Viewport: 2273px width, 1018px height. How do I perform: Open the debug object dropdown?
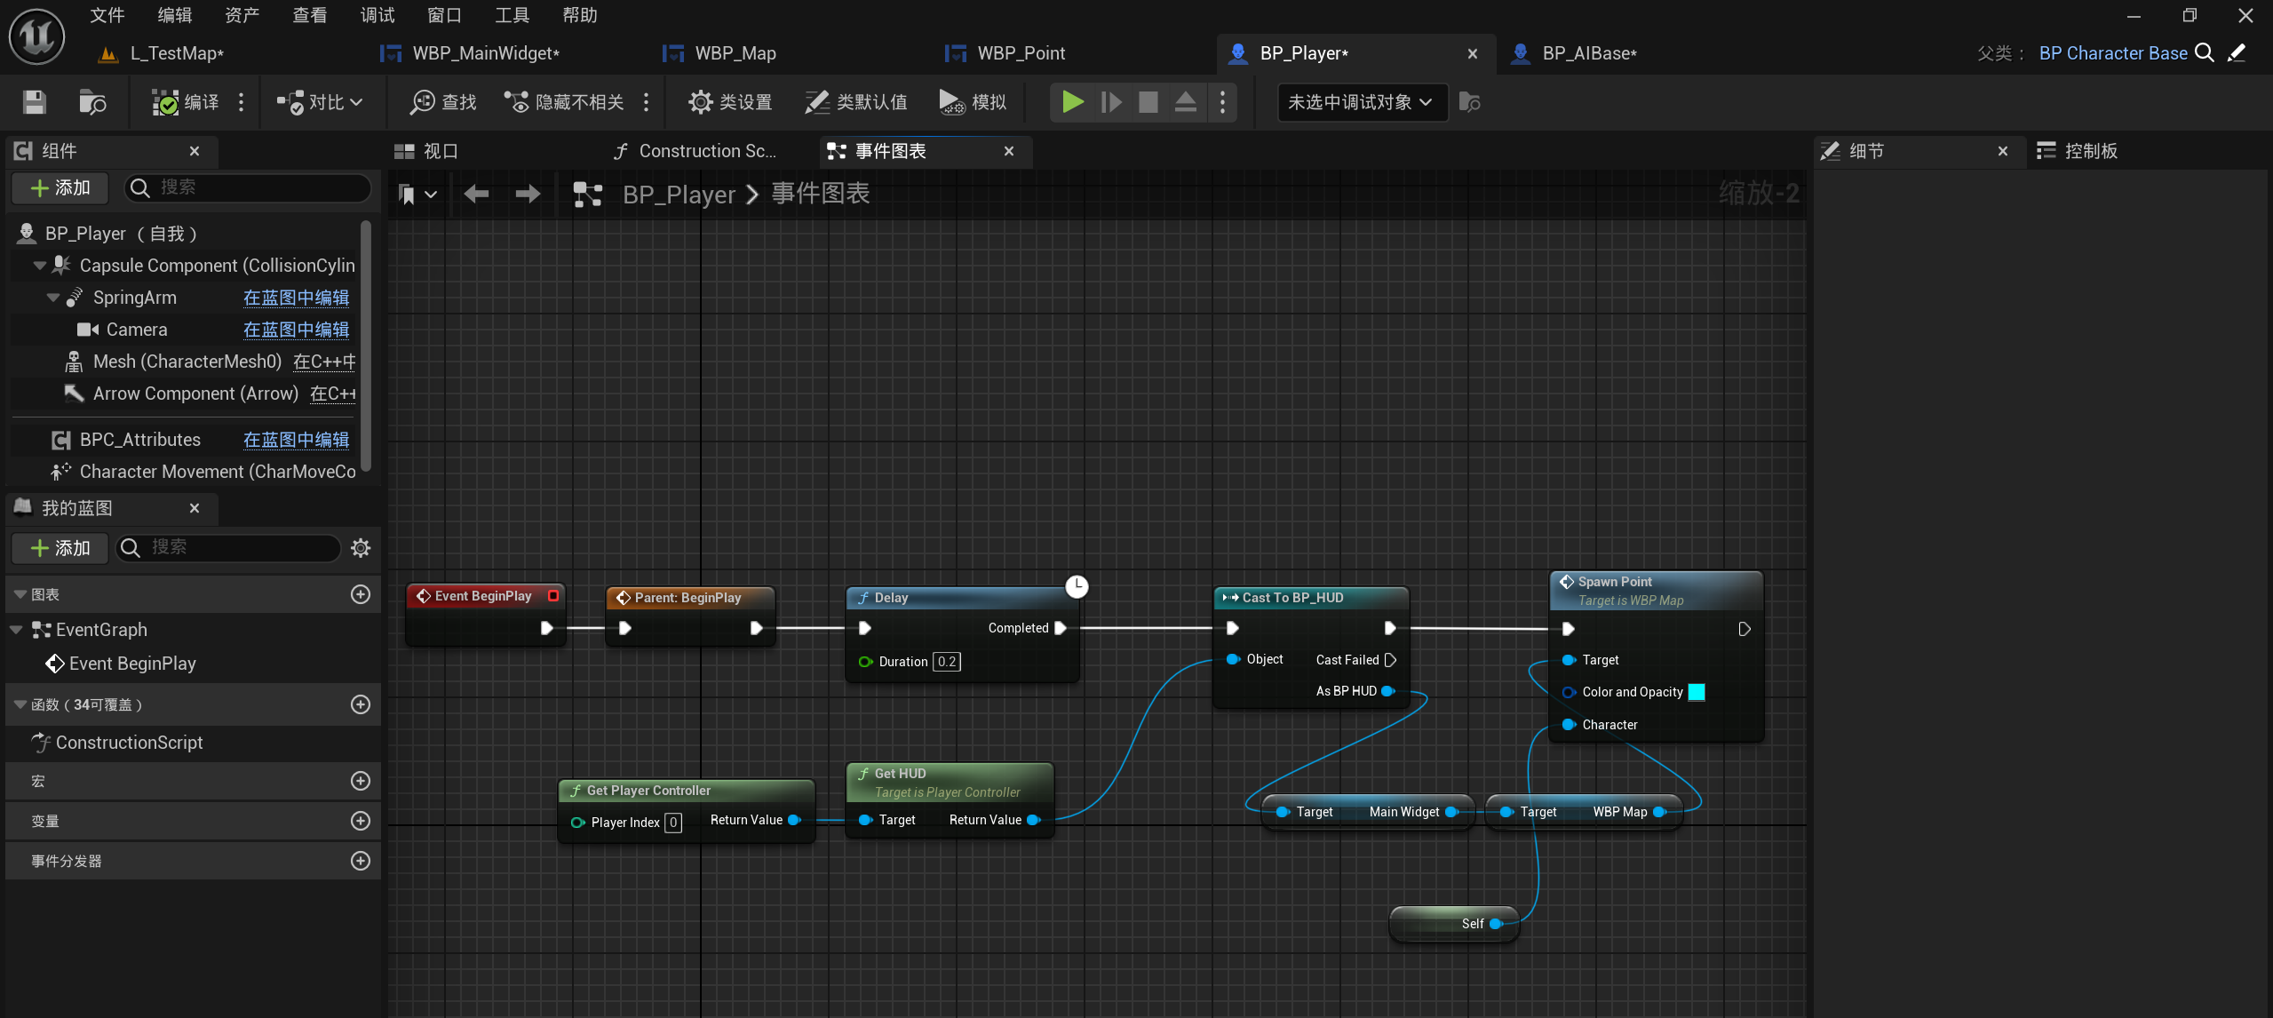tap(1360, 102)
